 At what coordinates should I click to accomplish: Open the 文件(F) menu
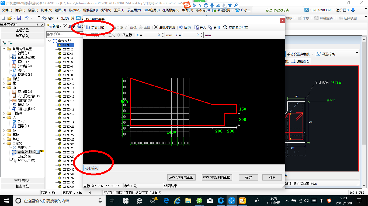click(7, 10)
